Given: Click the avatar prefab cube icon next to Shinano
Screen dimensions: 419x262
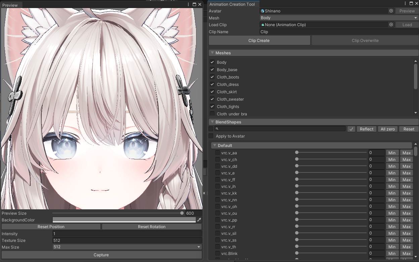Looking at the screenshot, I should 263,11.
